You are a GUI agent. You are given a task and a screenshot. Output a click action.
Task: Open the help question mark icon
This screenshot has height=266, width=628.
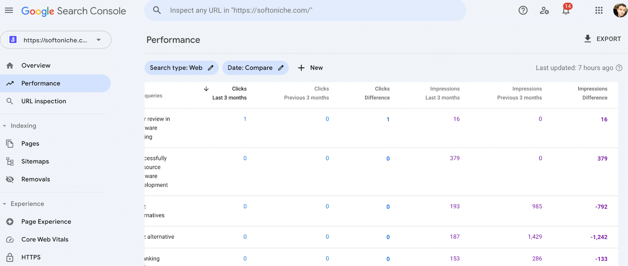tap(523, 11)
